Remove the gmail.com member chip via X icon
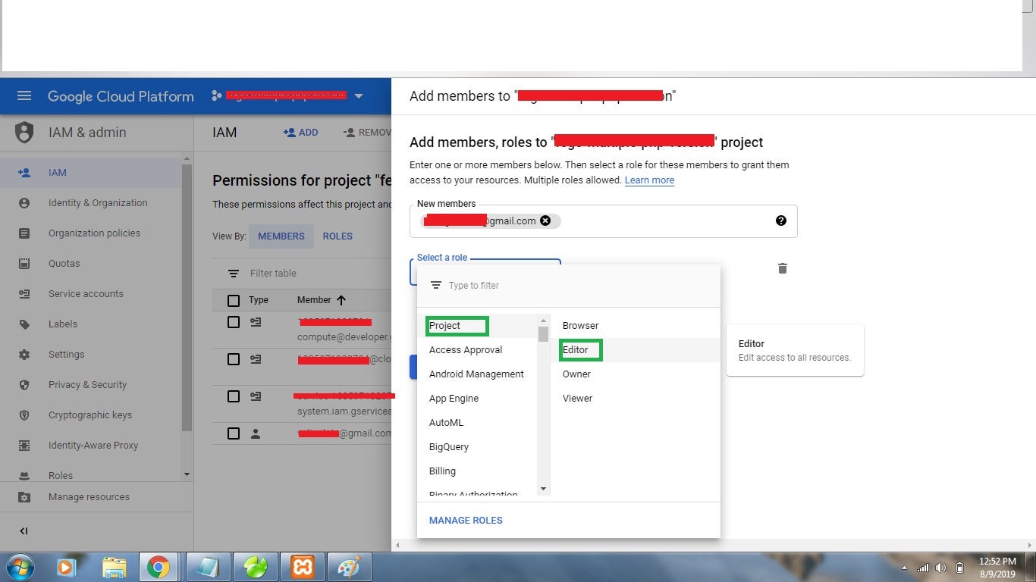This screenshot has width=1036, height=582. [545, 221]
